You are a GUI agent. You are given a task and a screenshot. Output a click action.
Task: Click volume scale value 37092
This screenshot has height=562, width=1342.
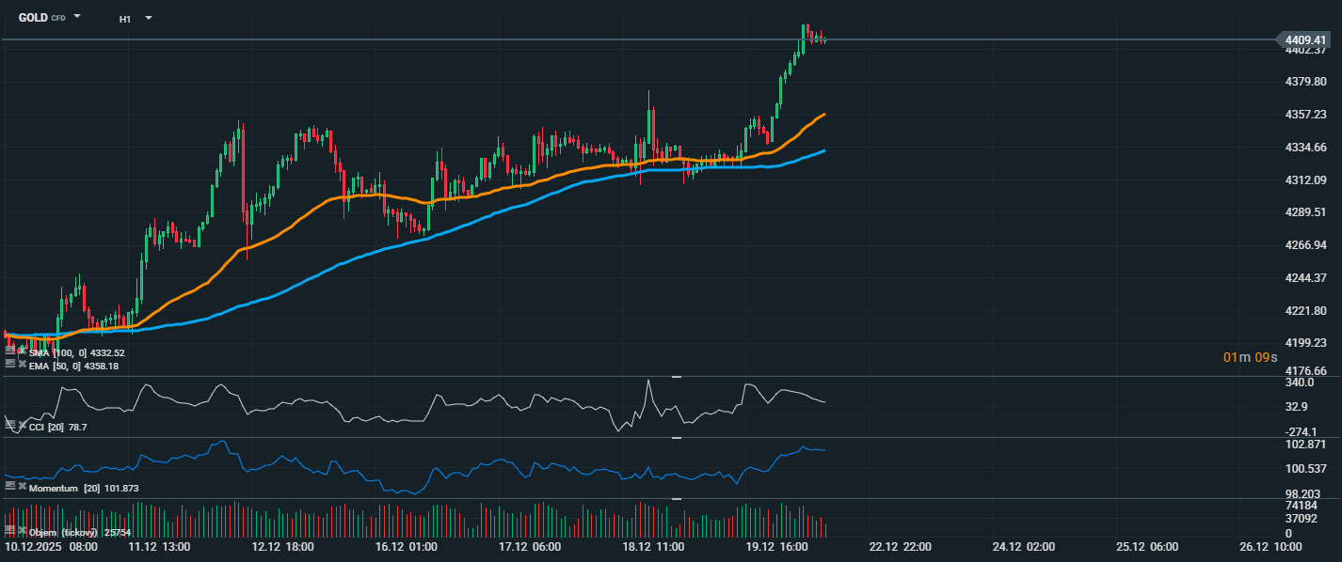(x=1301, y=518)
